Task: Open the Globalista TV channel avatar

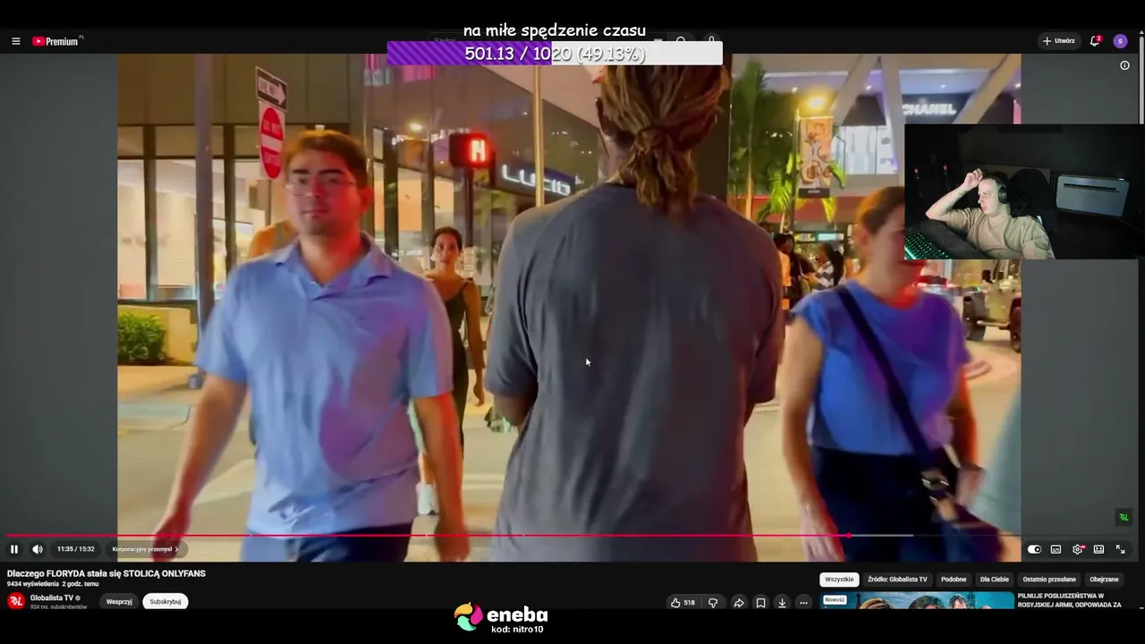Action: tap(16, 601)
